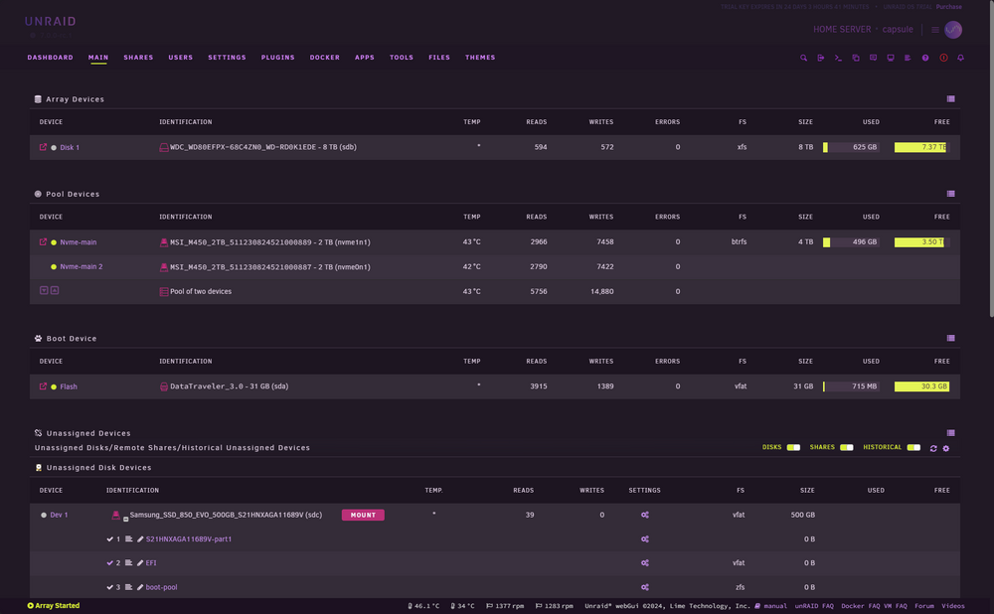Toggle the checkmark for partition 3 boot-pool
994x614 pixels.
point(109,587)
